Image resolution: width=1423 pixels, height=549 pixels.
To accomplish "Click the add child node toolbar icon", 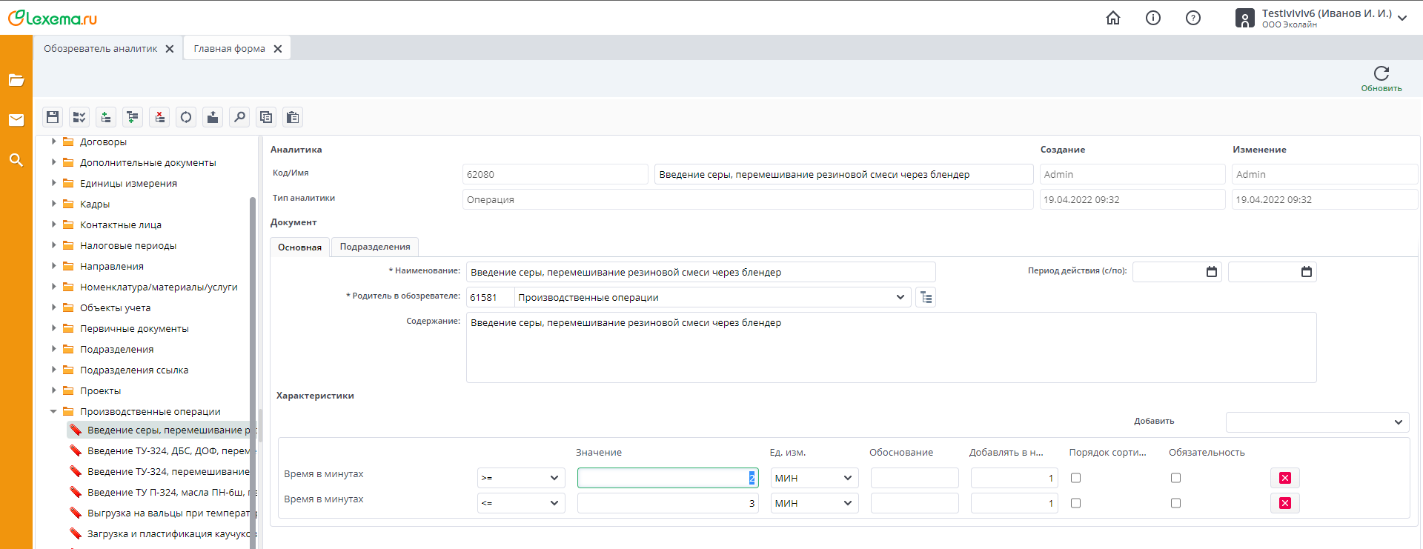I will pos(133,117).
